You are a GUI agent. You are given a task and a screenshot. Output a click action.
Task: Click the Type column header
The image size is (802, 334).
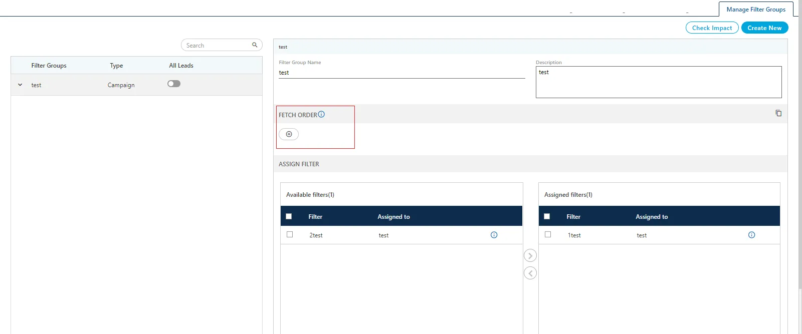click(x=116, y=66)
